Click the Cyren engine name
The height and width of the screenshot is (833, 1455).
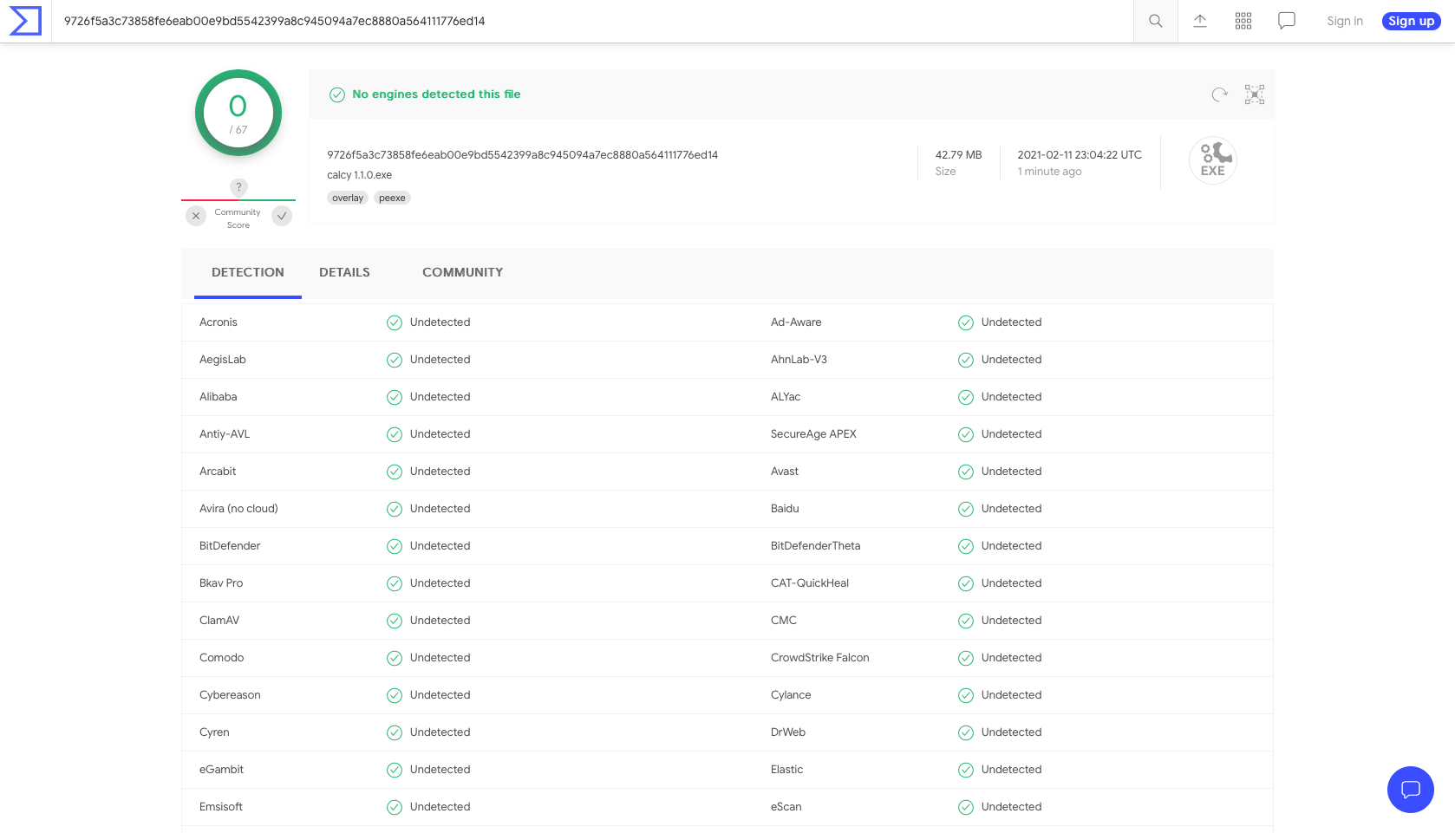tap(214, 732)
